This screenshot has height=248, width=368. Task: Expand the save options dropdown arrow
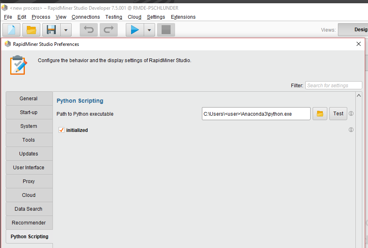click(66, 30)
